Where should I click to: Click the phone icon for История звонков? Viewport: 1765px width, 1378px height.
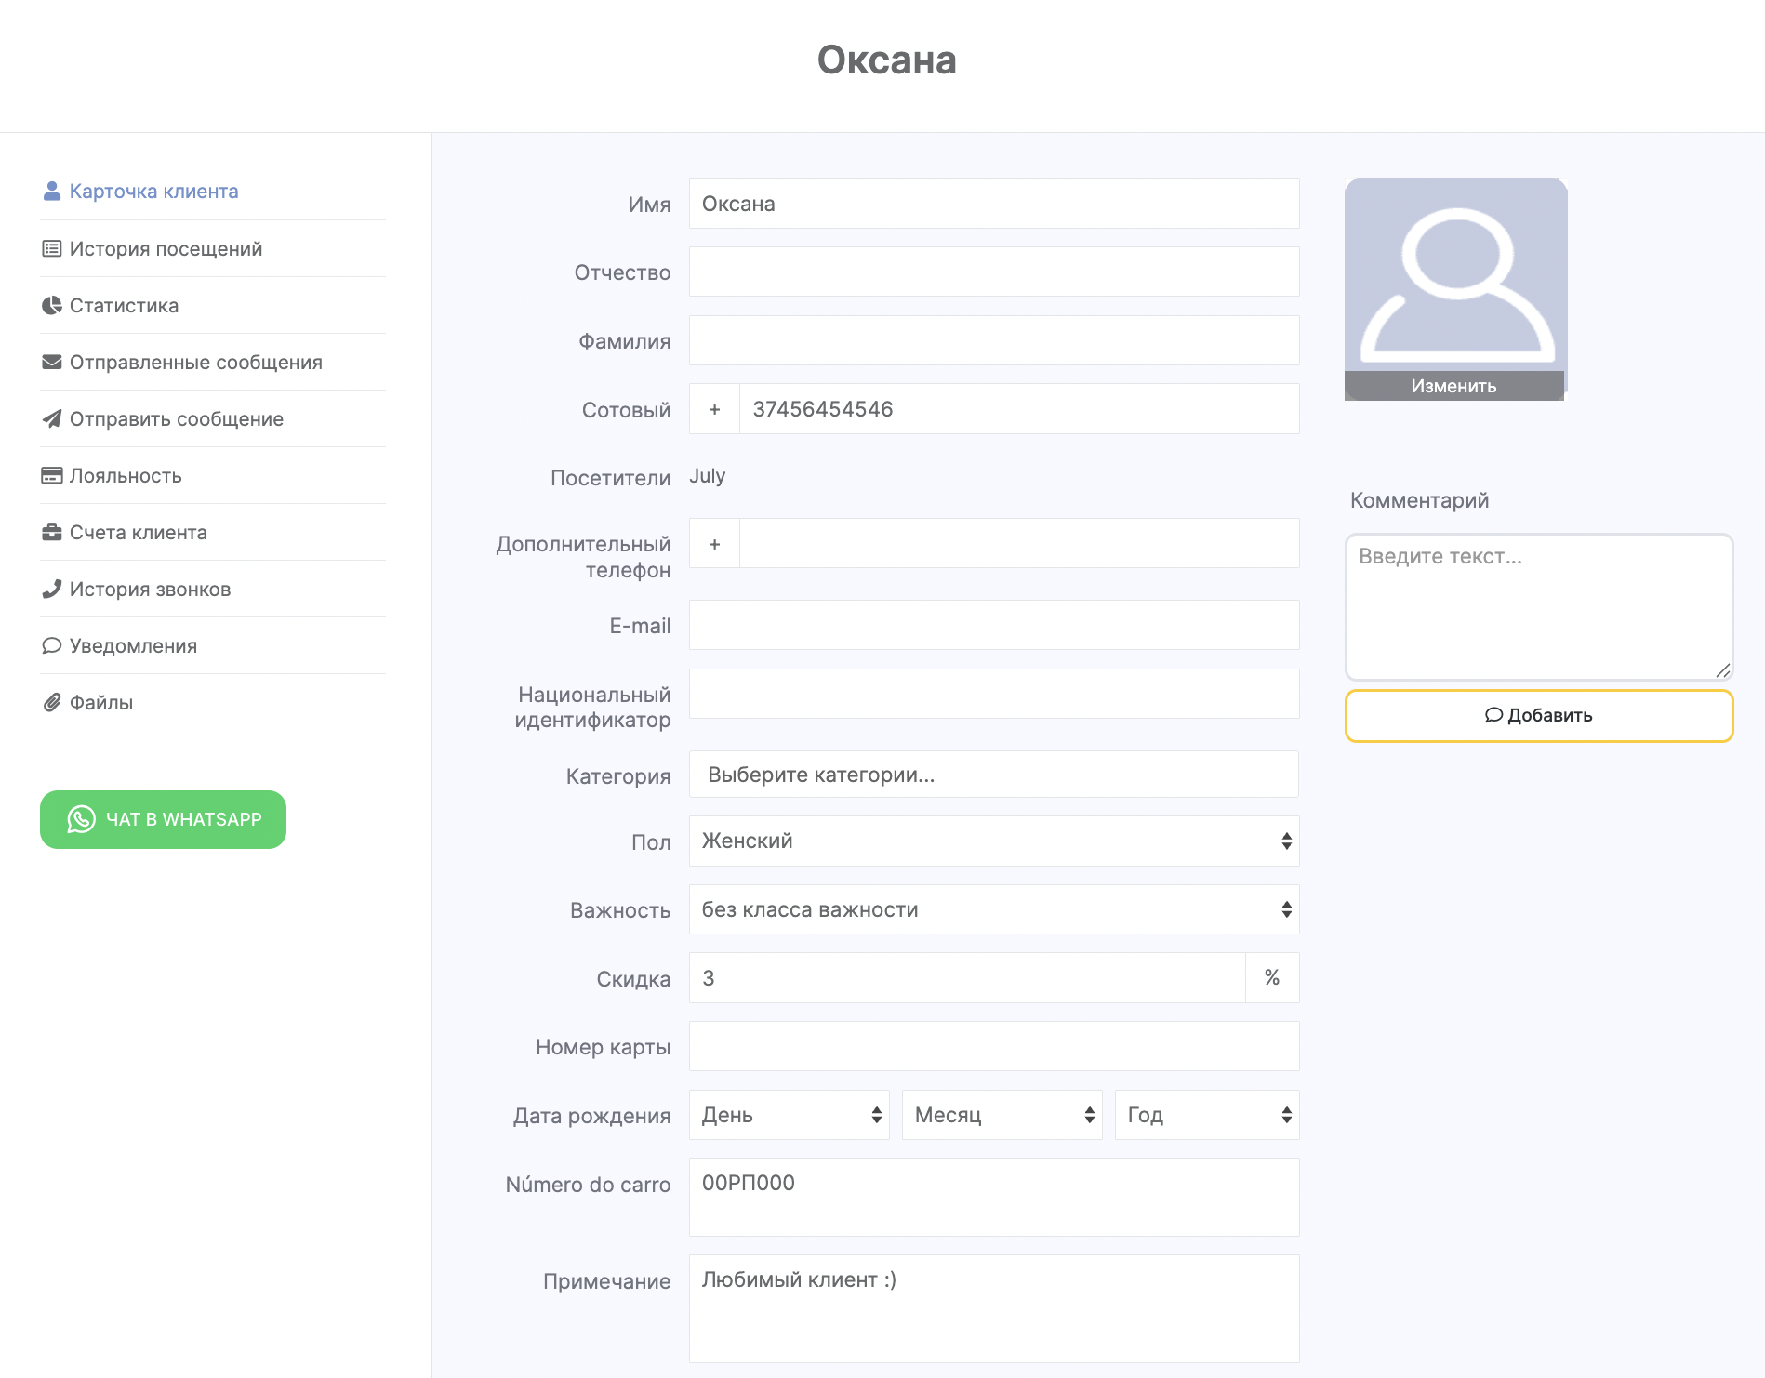pos(52,590)
